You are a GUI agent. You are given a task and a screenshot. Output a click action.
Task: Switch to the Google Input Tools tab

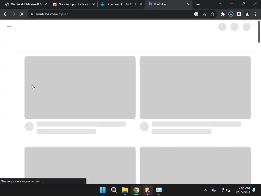pyautogui.click(x=74, y=4)
